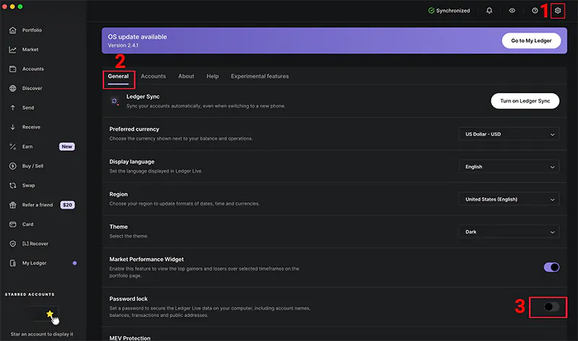Viewport: 578px width, 341px height.
Task: Switch to the Experimental features tab
Action: (x=259, y=76)
